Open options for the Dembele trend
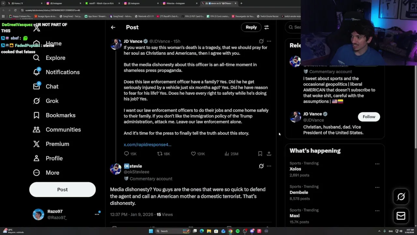Viewport: 417px width, 235px height. coord(377,187)
